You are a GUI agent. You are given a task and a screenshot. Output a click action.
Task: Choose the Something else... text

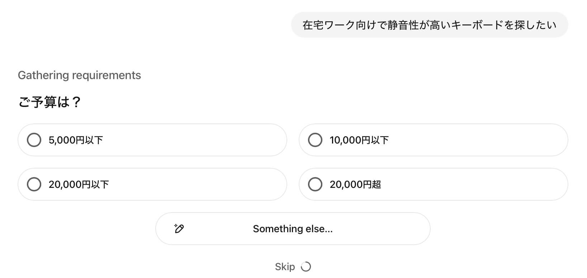[x=293, y=229]
